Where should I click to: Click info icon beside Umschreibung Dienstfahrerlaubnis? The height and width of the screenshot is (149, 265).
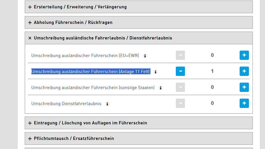click(x=107, y=104)
